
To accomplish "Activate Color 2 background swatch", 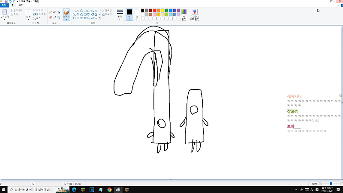I will (x=137, y=14).
